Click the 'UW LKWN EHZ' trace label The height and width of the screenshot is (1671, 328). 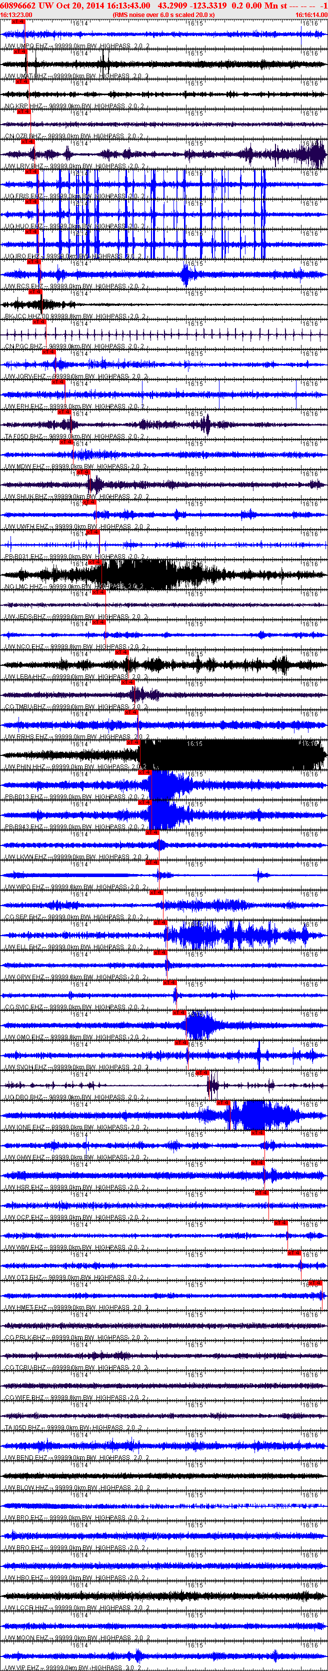point(26,857)
